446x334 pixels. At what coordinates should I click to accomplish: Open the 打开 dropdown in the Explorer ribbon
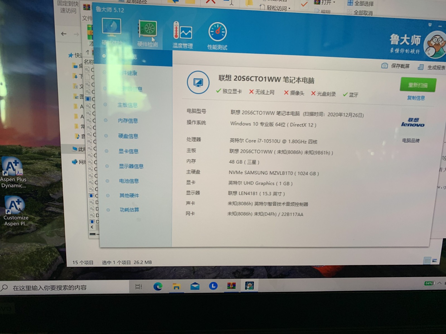click(x=324, y=3)
